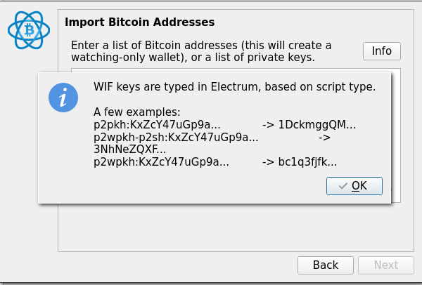The width and height of the screenshot is (422, 285).
Task: Click the "Import Bitcoin Addresses" heading
Action: [139, 22]
